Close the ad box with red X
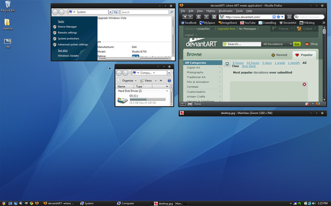This screenshot has width=331, height=206. (x=305, y=84)
